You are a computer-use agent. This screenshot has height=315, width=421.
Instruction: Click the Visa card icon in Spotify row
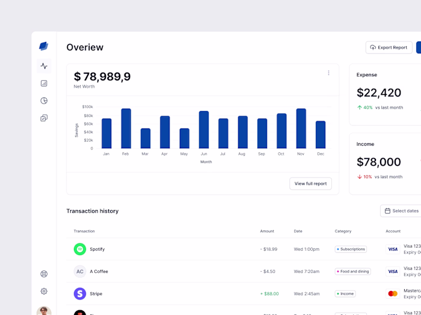[x=393, y=249]
